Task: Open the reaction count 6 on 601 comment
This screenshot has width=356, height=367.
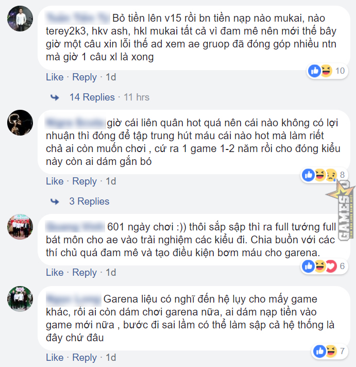Action: (x=342, y=266)
